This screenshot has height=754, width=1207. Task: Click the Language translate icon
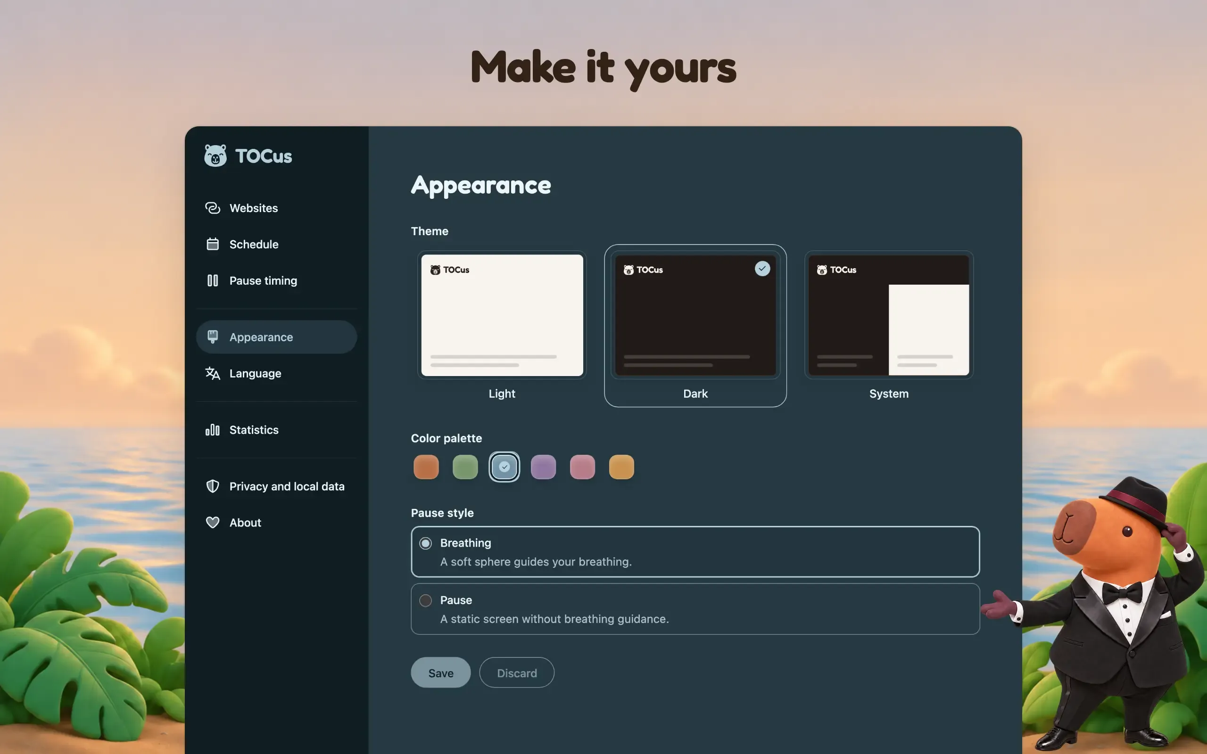213,373
